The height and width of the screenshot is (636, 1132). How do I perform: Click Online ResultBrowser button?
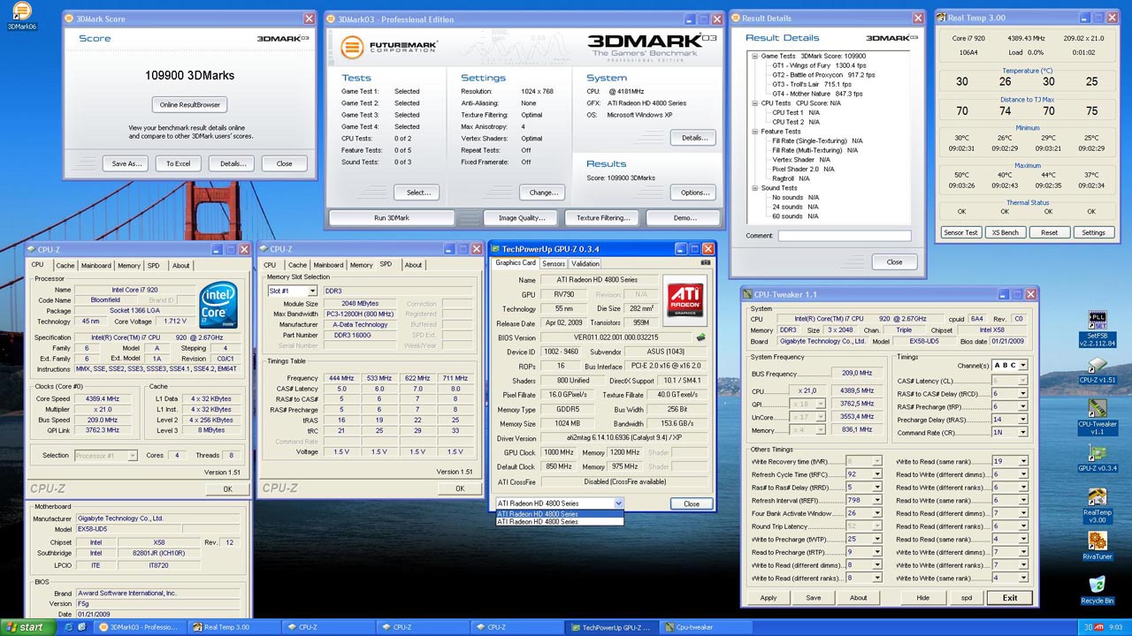[189, 104]
